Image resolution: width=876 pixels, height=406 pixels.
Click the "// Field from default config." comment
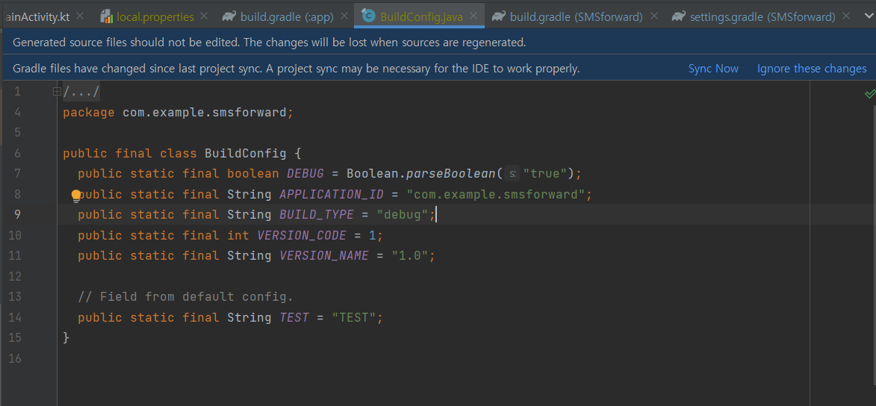coord(185,296)
